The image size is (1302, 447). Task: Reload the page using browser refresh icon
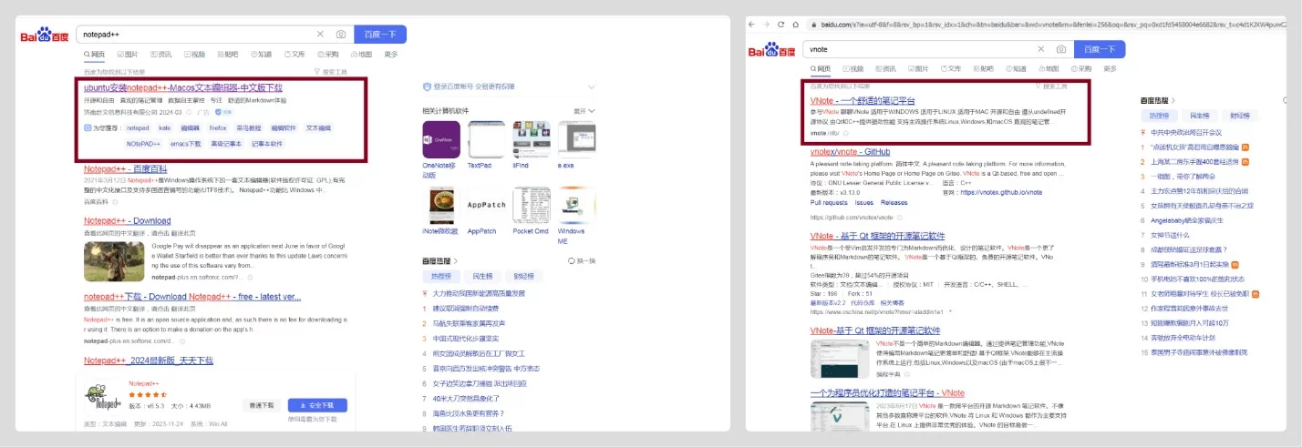click(782, 23)
